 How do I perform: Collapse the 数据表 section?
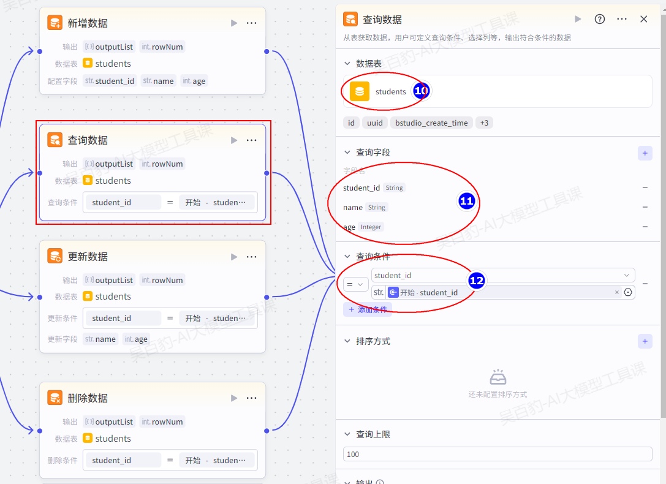pyautogui.click(x=347, y=64)
